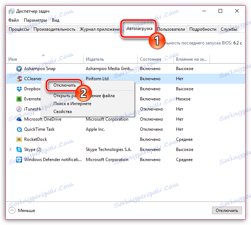This screenshot has height=225, width=251.
Task: Click the iTunesHelper app icon
Action: click(x=19, y=109)
